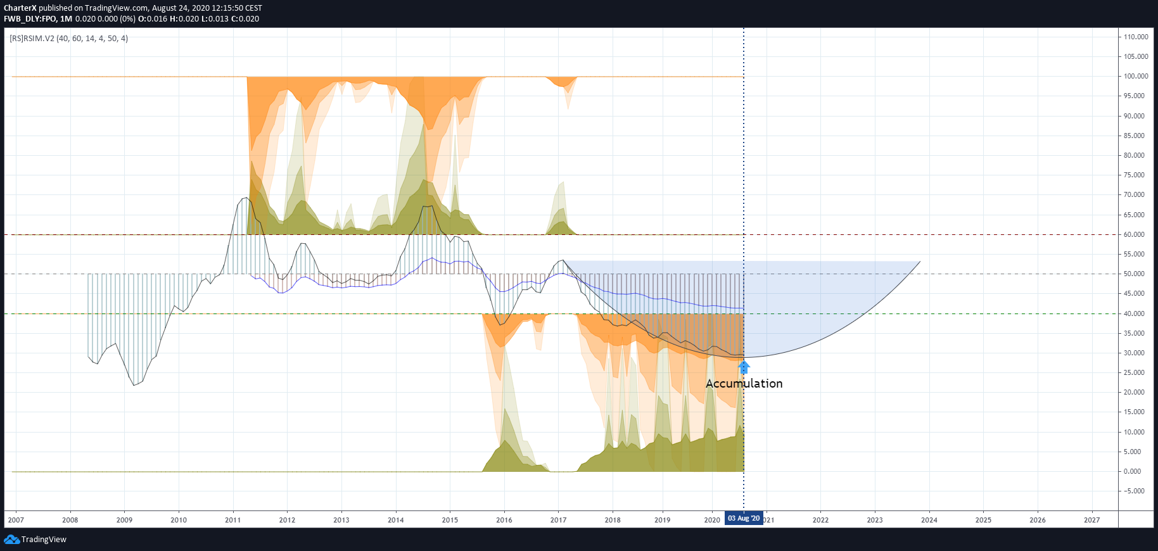Click the 2013 year label on time axis
Screen dimensions: 1158x551
coord(341,520)
